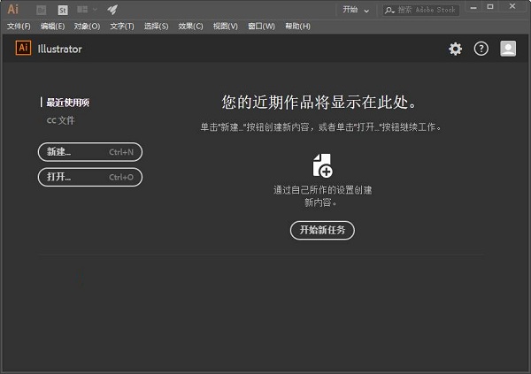531x374 pixels.
Task: Close the Illustrator window
Action: (x=512, y=6)
